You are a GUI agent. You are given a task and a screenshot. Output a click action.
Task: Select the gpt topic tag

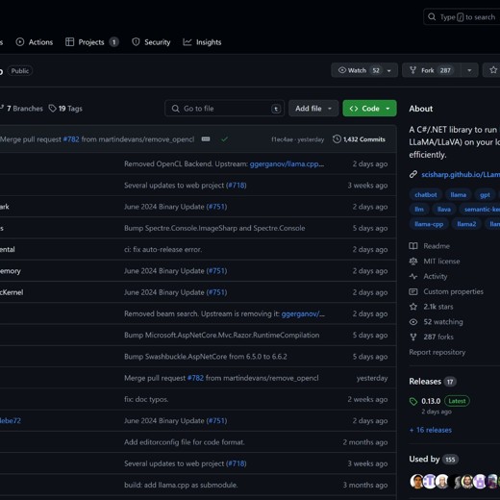click(485, 195)
